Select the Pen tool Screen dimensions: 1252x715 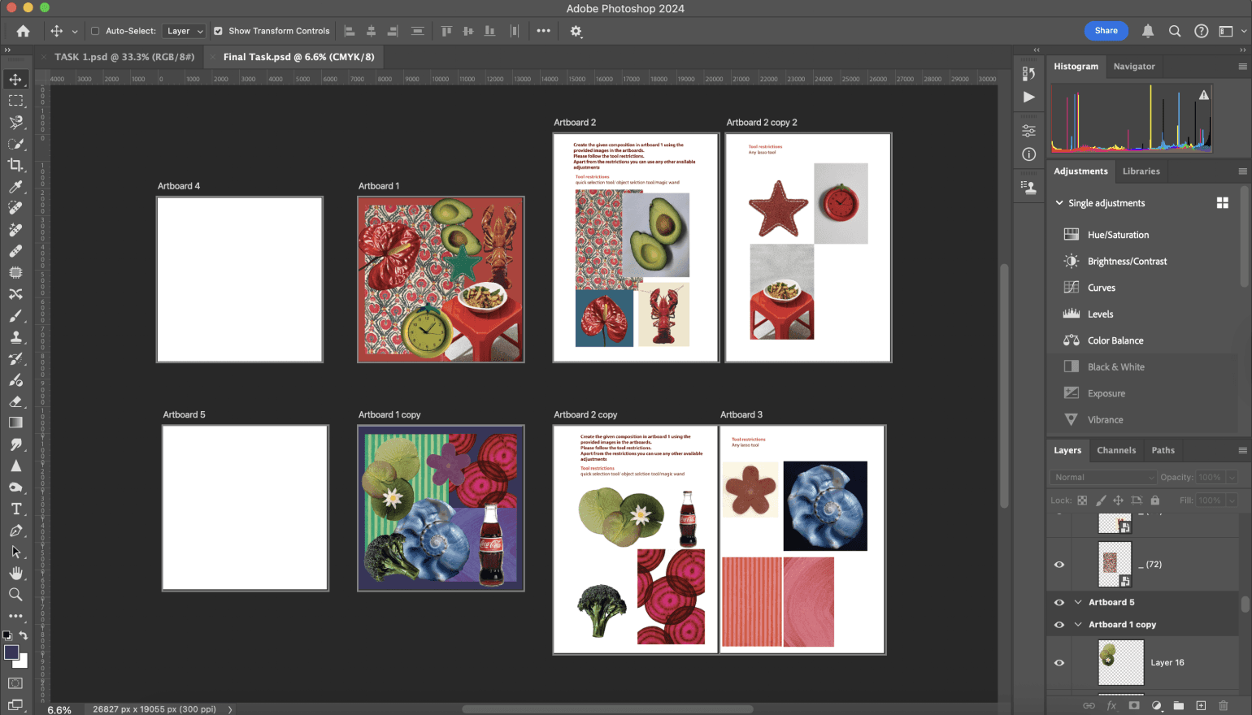click(15, 531)
